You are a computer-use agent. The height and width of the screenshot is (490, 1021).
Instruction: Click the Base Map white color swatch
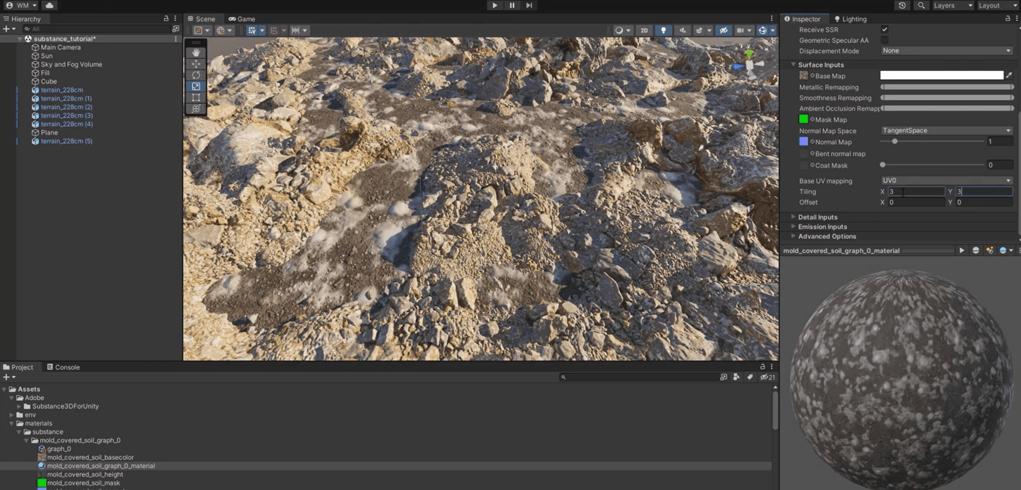click(x=941, y=75)
